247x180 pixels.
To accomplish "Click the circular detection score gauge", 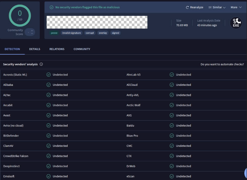I will (x=20, y=15).
